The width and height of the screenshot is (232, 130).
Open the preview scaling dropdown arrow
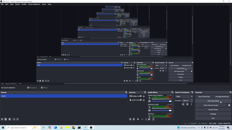tap(20, 83)
